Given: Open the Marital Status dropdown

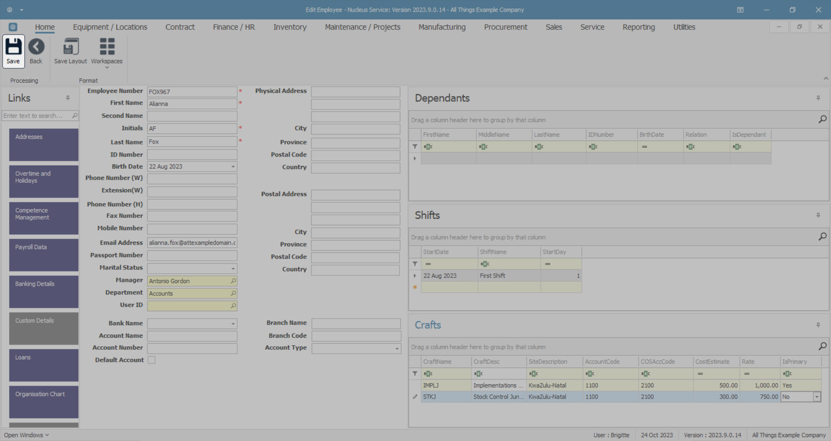Looking at the screenshot, I should 233,268.
